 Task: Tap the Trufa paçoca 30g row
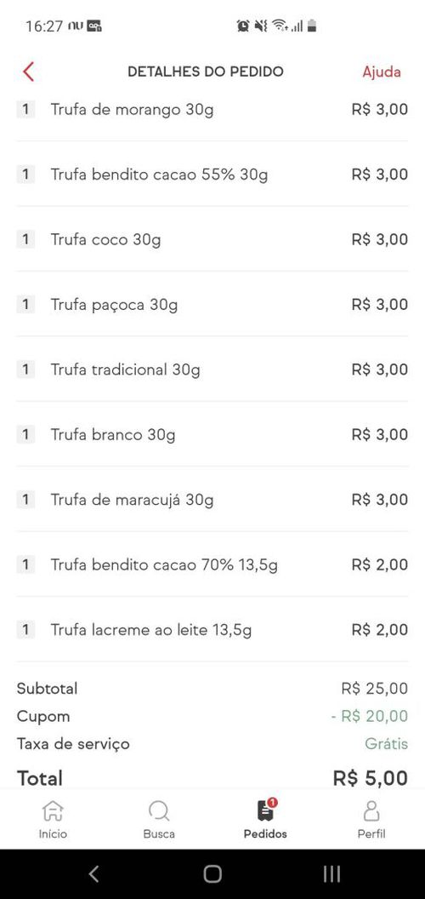coord(212,305)
